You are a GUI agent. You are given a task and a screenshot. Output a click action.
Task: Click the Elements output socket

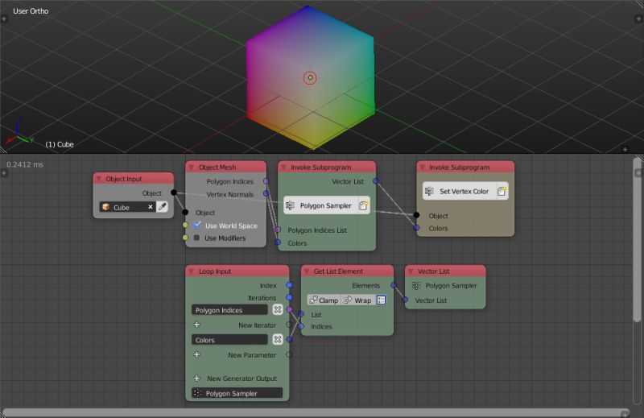click(x=394, y=285)
